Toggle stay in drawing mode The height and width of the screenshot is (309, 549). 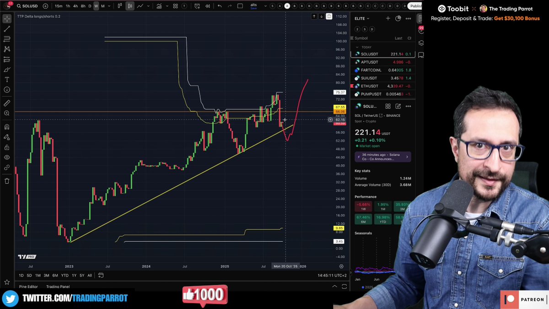tap(7, 137)
